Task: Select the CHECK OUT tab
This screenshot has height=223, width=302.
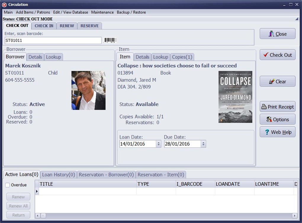Action: coord(17,25)
